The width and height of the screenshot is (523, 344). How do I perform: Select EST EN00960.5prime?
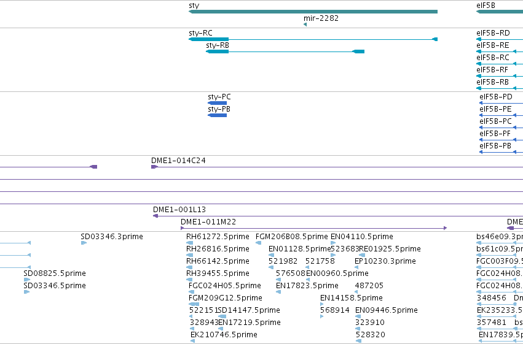point(337,273)
